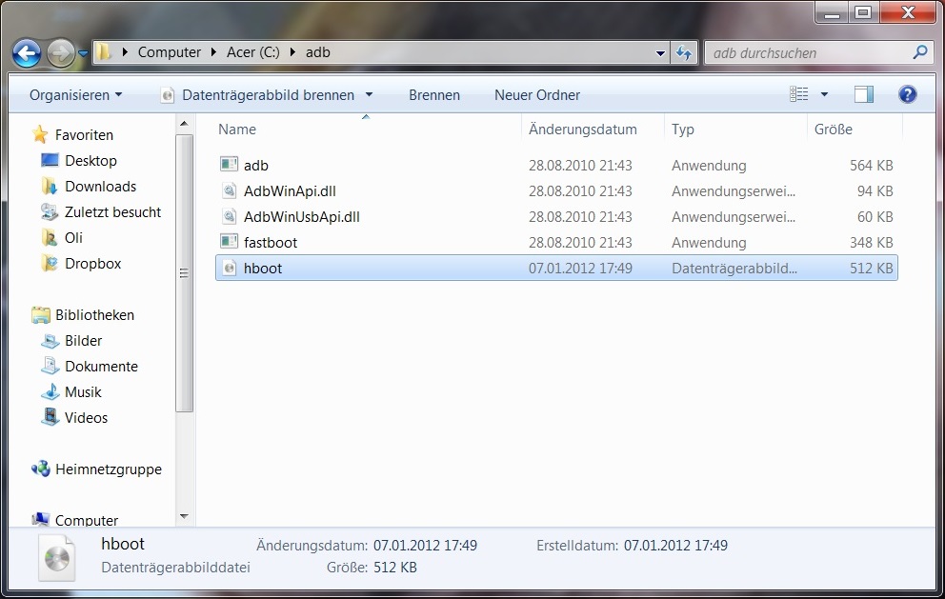945x599 pixels.
Task: Select Acer (C:) in the breadcrumb
Action: click(253, 52)
